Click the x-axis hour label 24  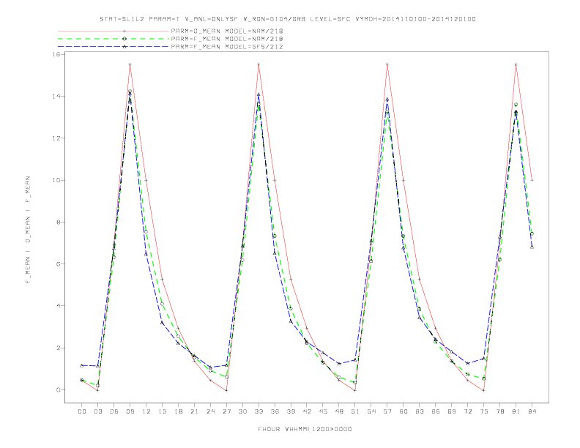(210, 411)
